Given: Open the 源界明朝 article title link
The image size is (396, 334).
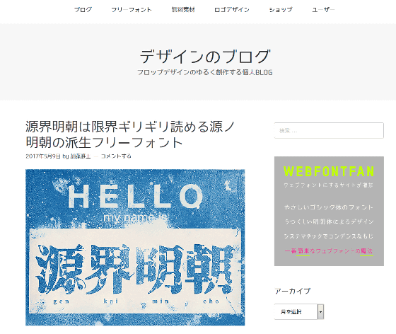Looking at the screenshot, I should tap(130, 134).
